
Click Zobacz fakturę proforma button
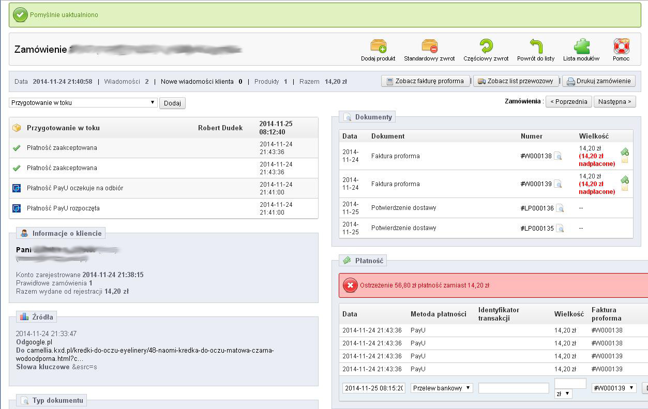click(x=426, y=81)
